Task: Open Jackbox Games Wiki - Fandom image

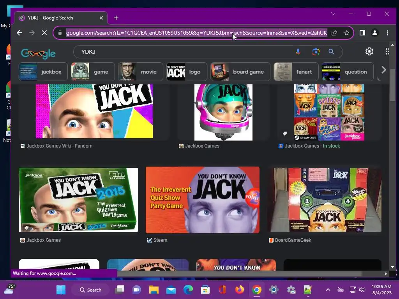Action: [x=94, y=111]
